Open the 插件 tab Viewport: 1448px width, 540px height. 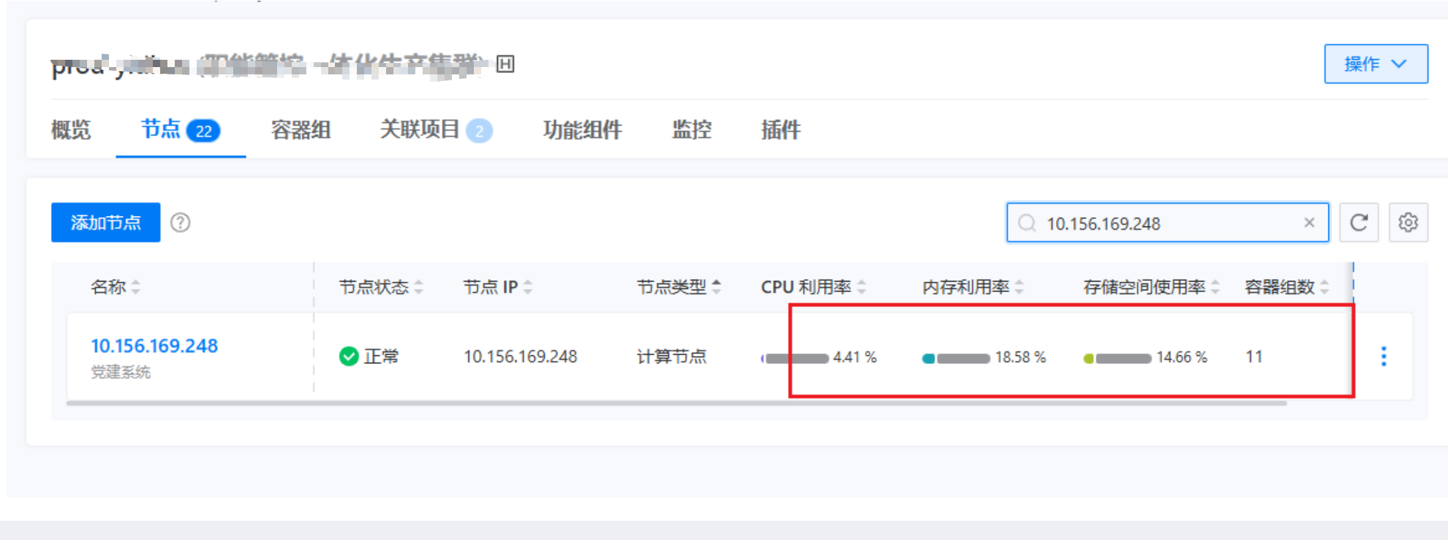[780, 130]
